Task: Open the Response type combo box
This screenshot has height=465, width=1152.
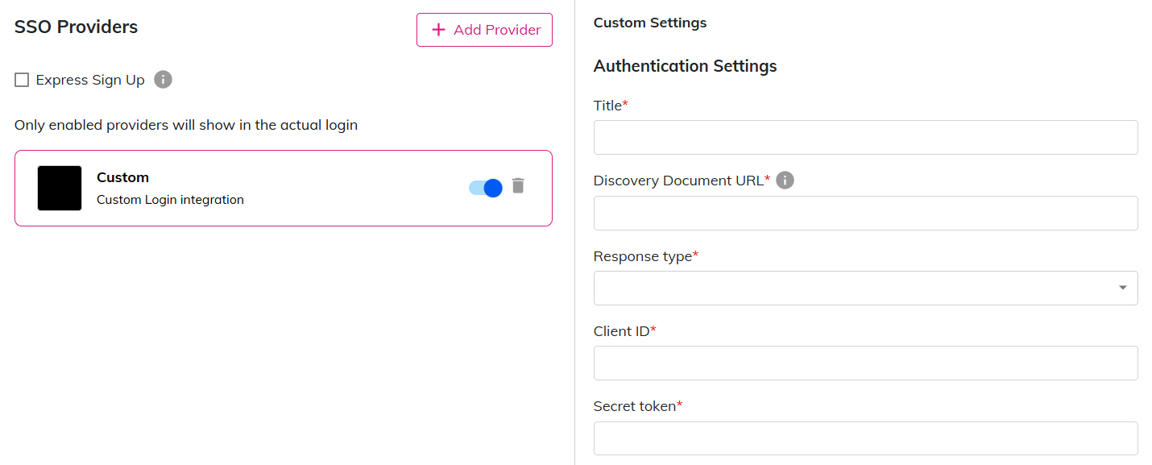Action: click(x=854, y=289)
